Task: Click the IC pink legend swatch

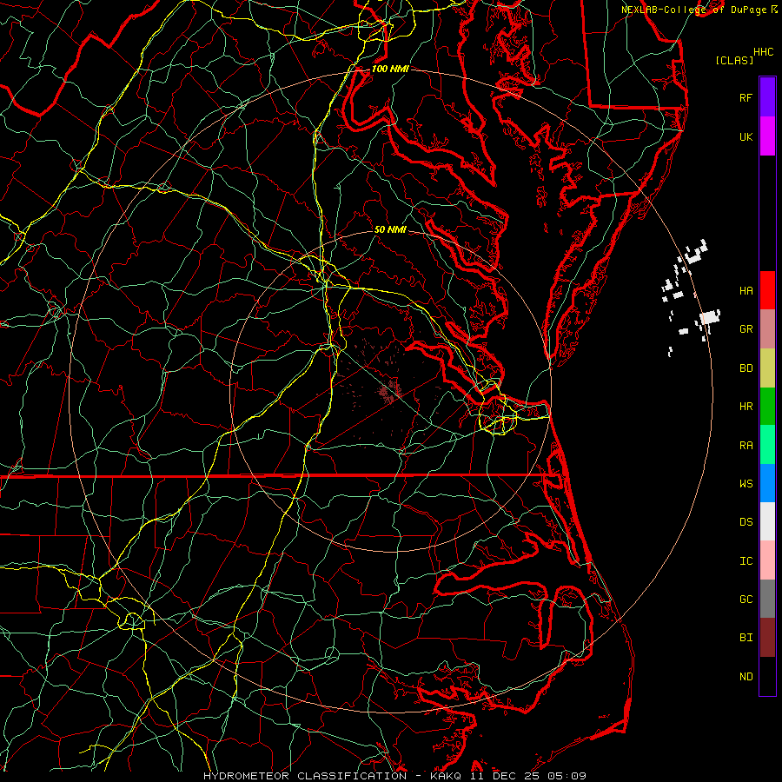Action: (767, 560)
